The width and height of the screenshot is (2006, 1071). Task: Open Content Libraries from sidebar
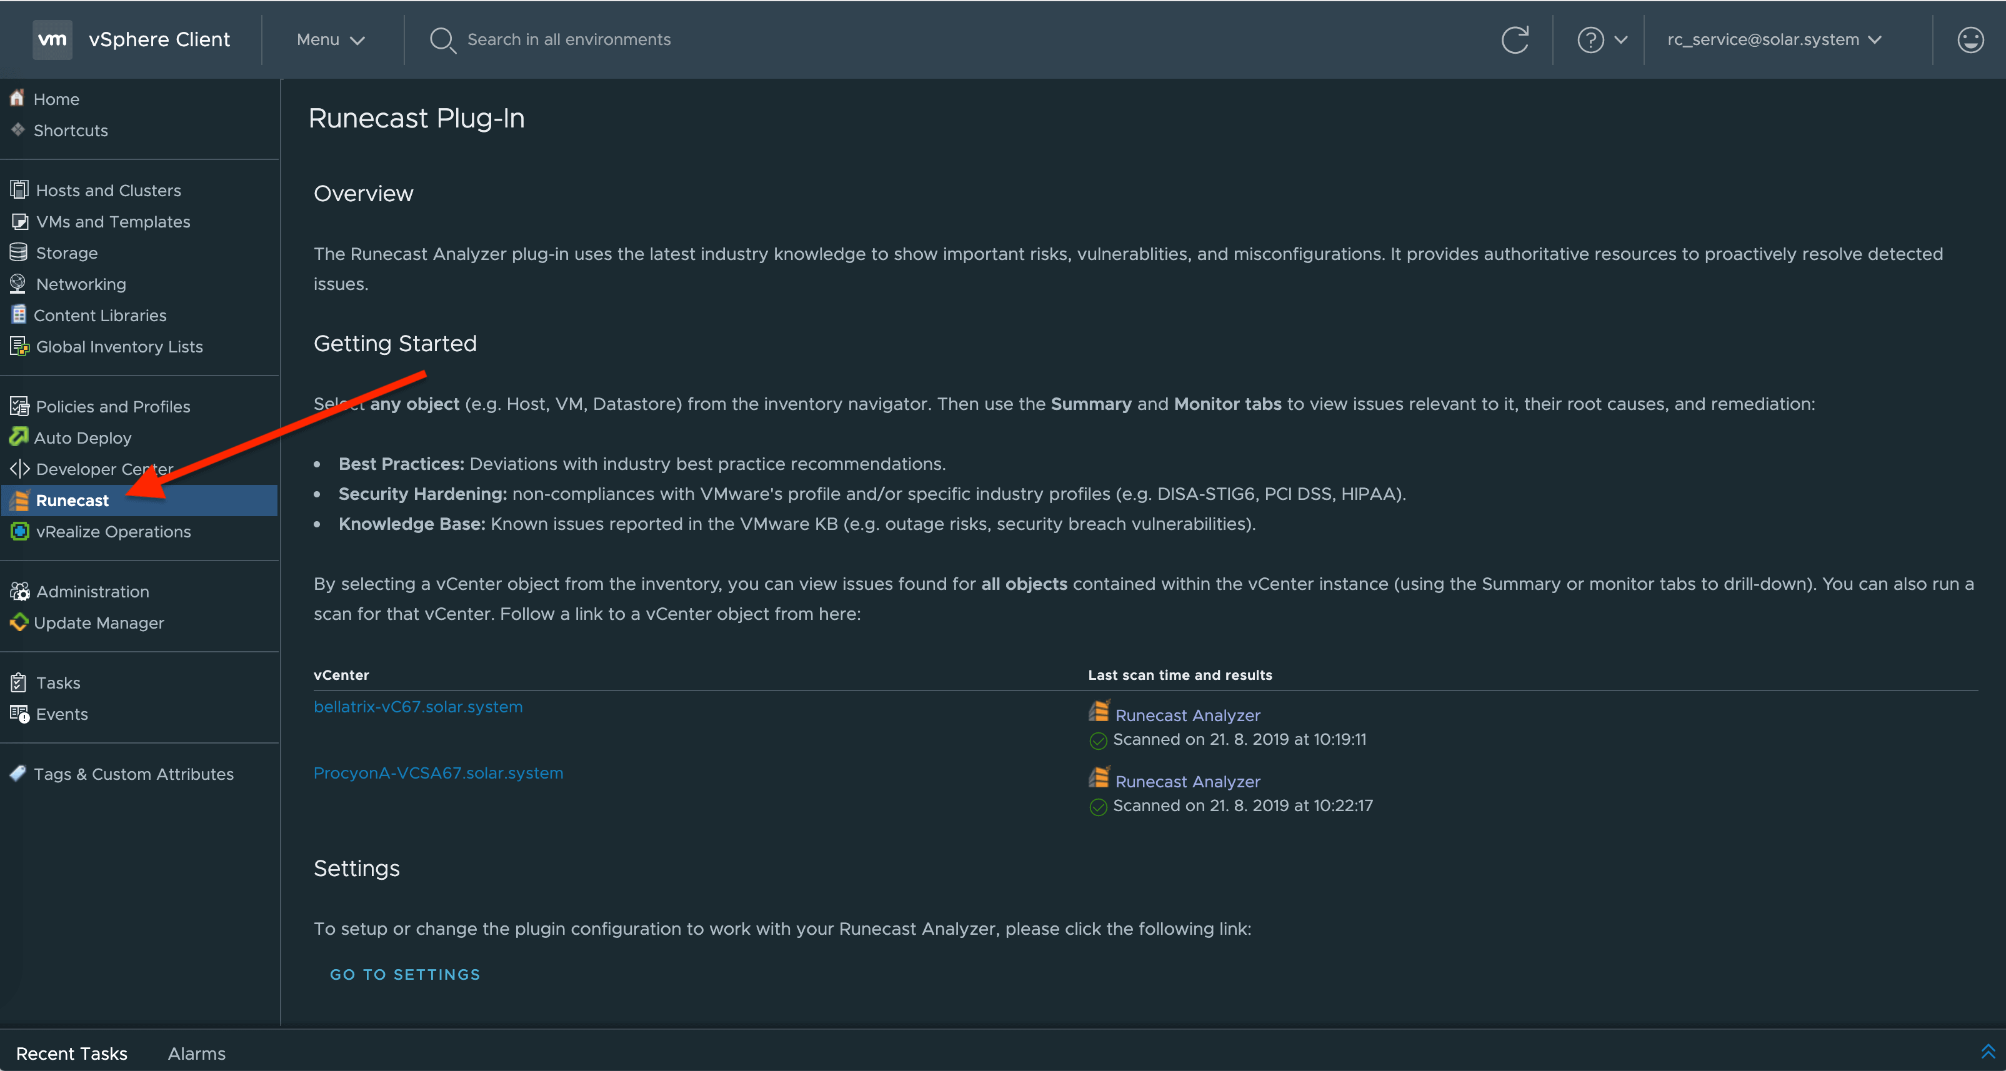pos(100,315)
